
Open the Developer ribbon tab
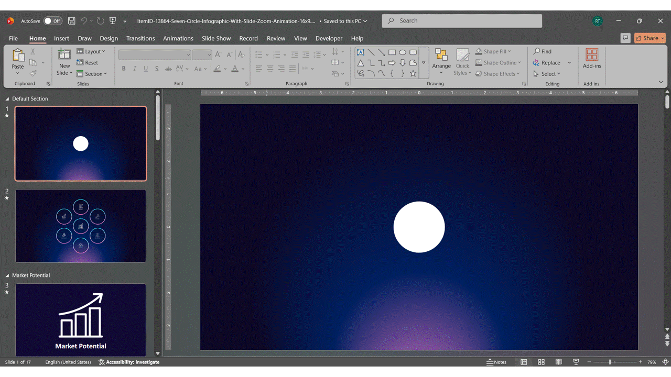click(x=329, y=38)
